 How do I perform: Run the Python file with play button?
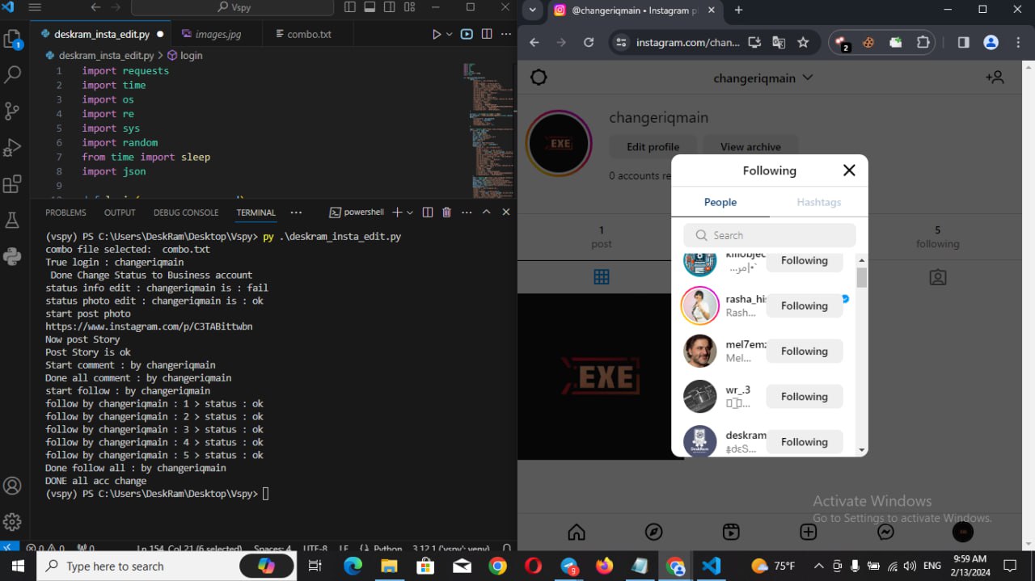(x=437, y=34)
